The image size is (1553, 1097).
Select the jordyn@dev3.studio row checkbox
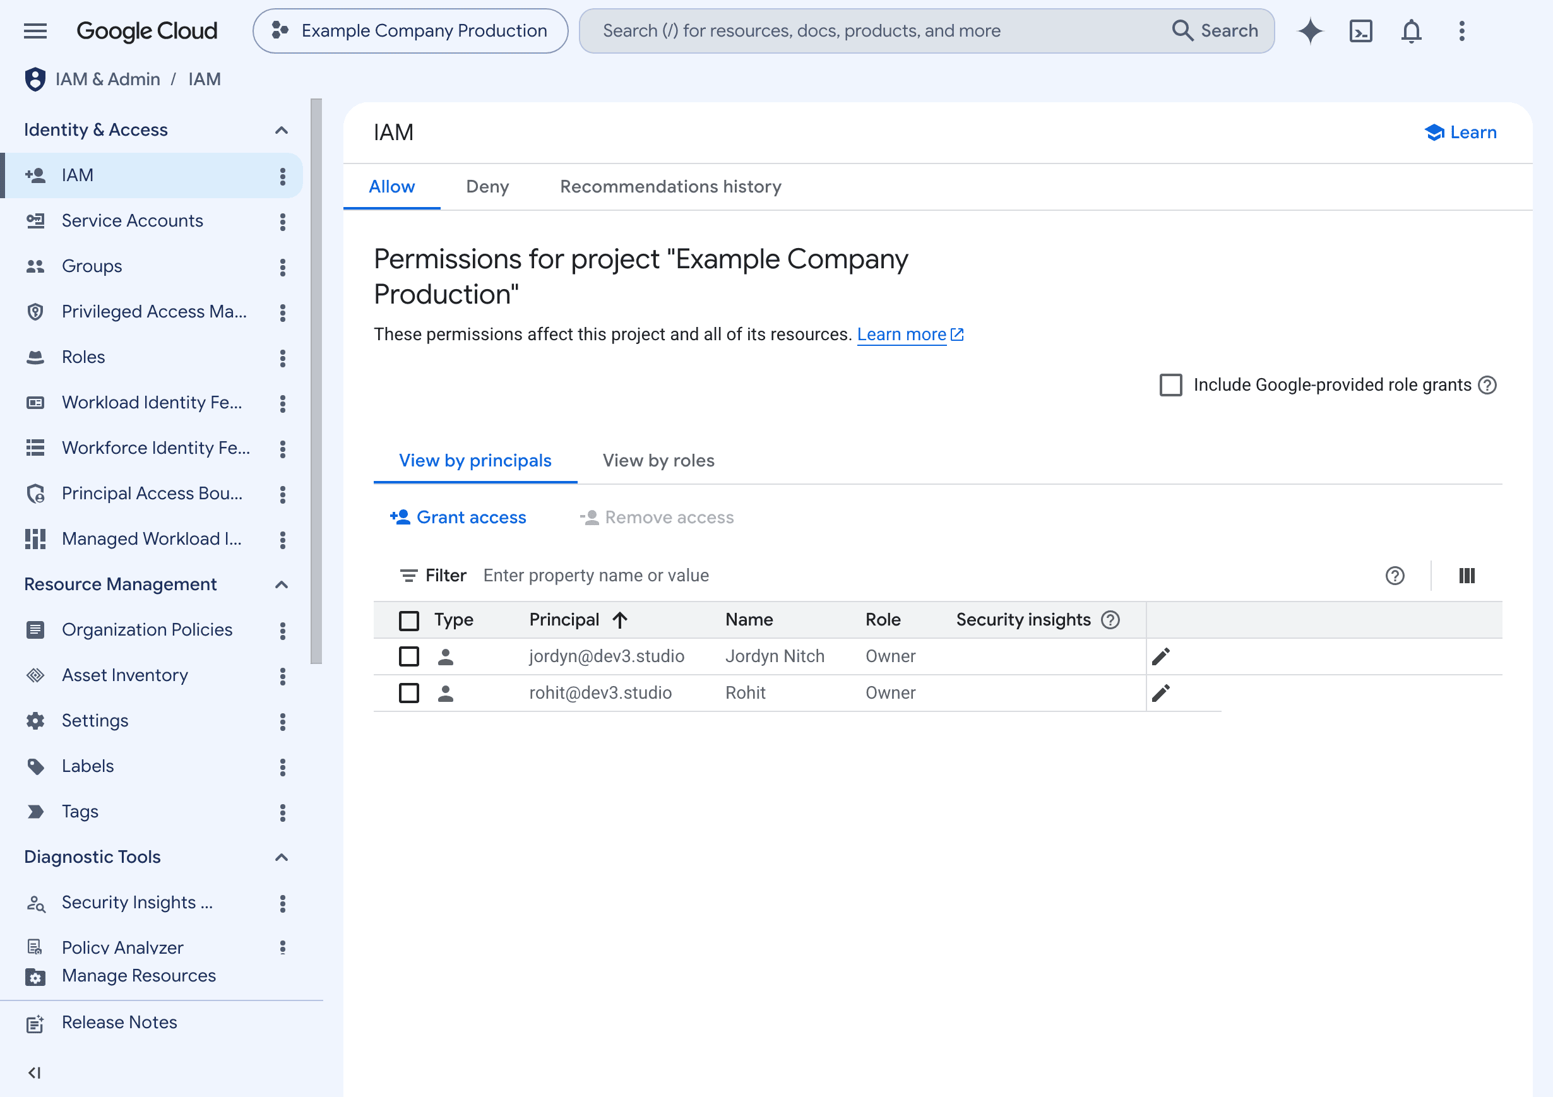(408, 656)
